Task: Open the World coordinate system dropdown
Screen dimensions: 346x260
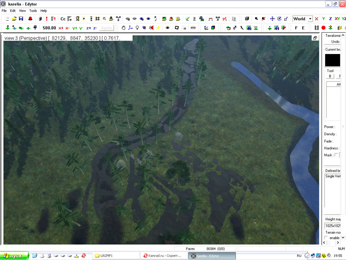Action: (310, 19)
